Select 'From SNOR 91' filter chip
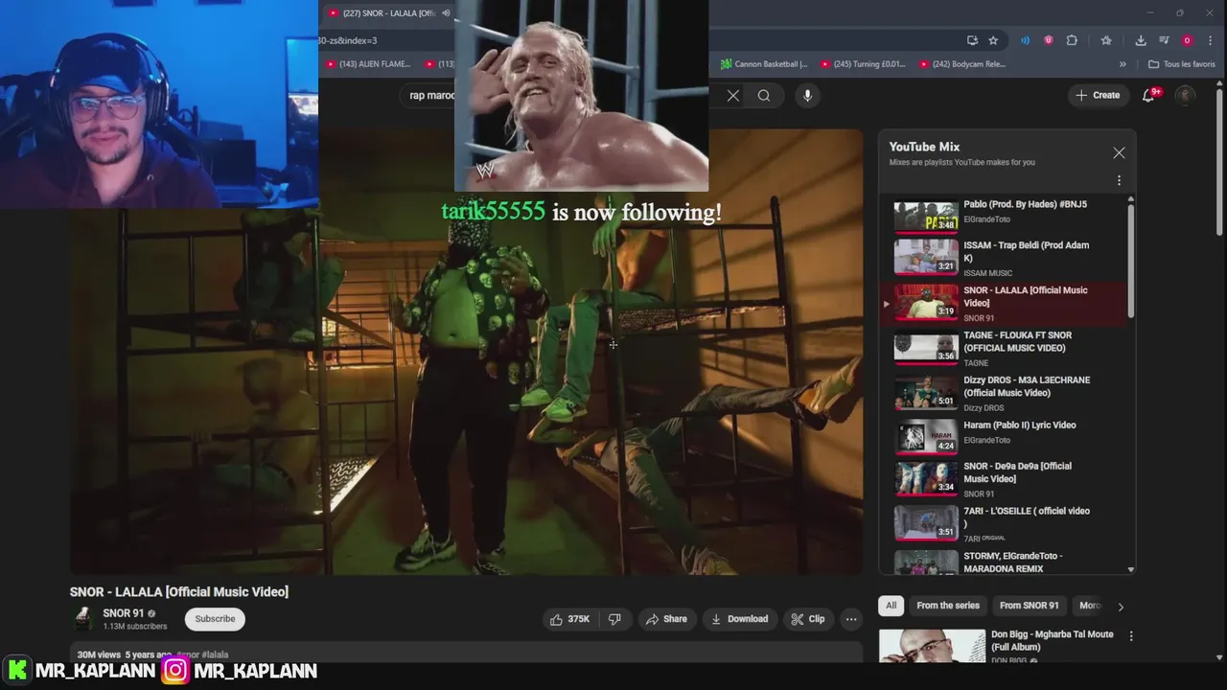This screenshot has height=690, width=1227. 1030,606
